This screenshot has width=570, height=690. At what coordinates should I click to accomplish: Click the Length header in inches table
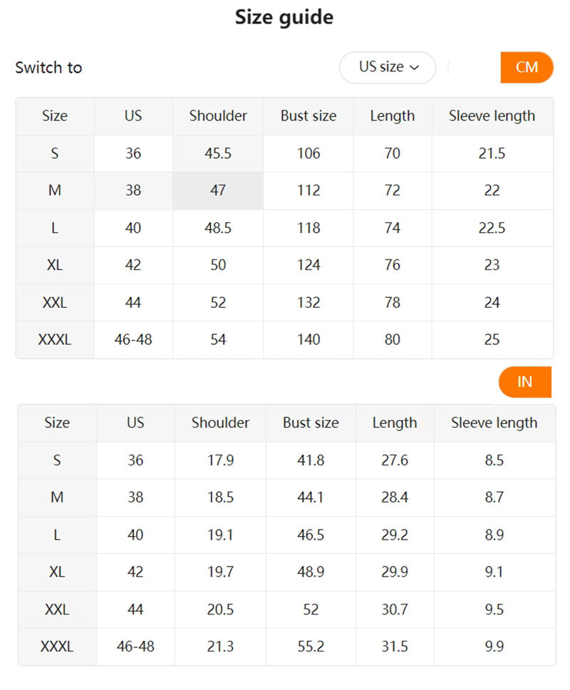tap(394, 423)
